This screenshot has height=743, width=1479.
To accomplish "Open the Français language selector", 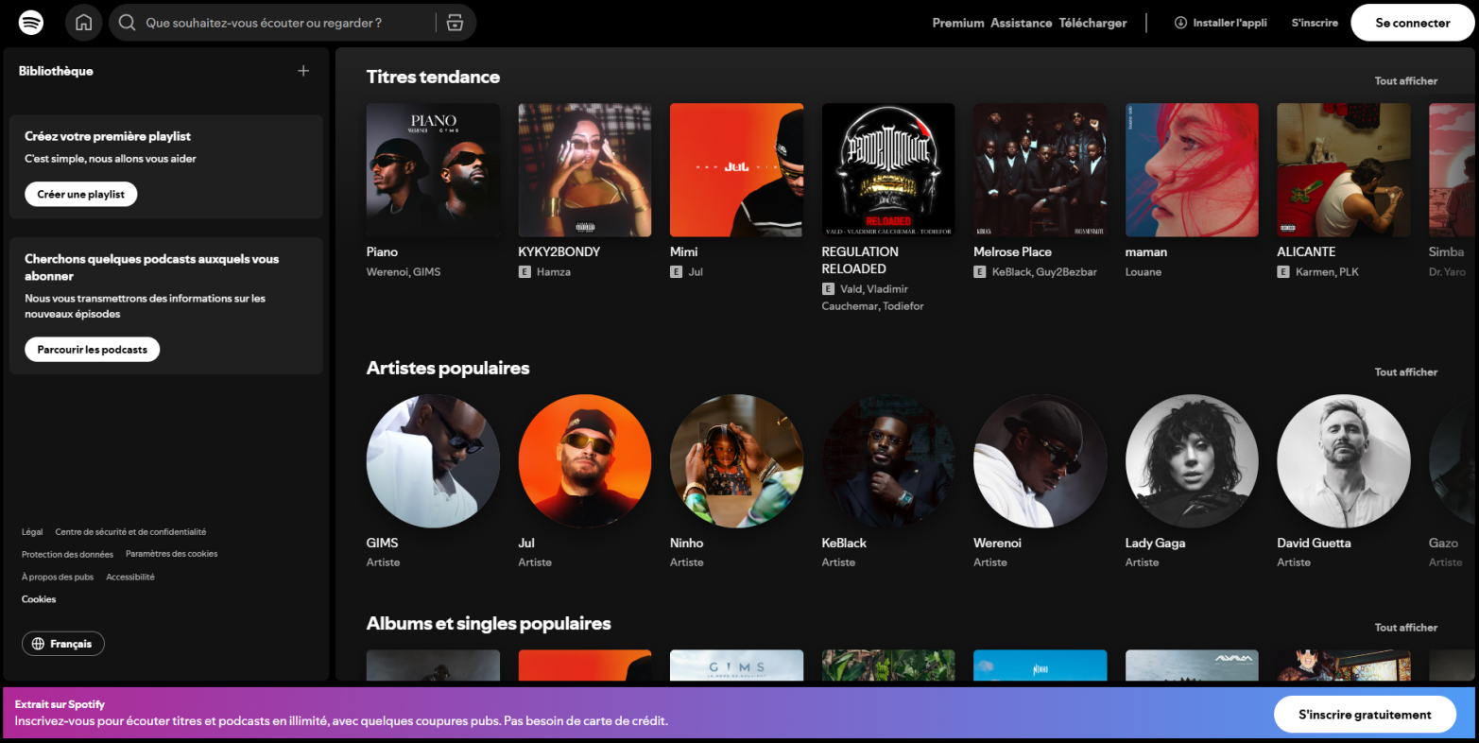I will [x=63, y=644].
